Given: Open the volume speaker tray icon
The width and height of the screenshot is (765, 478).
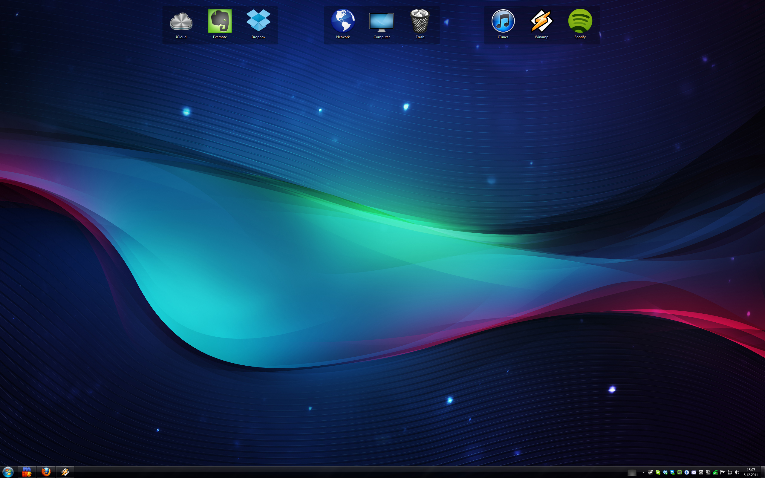Looking at the screenshot, I should (x=737, y=473).
